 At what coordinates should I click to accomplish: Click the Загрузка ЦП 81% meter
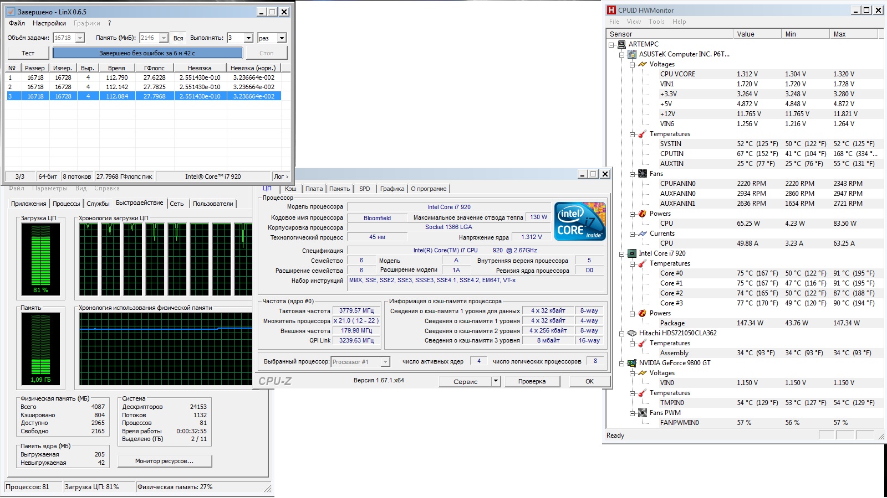[x=40, y=258]
